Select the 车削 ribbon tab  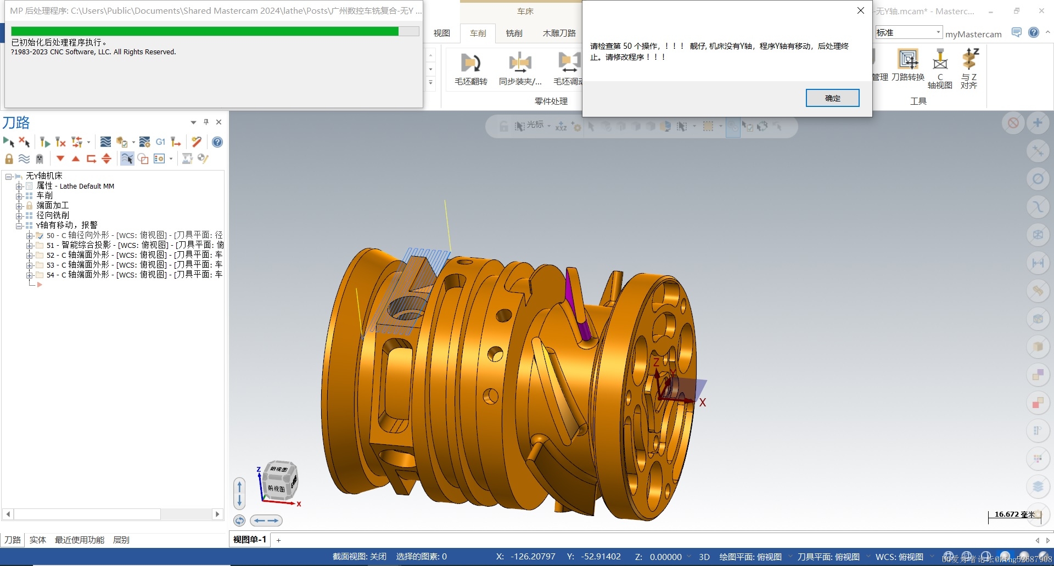point(478,33)
